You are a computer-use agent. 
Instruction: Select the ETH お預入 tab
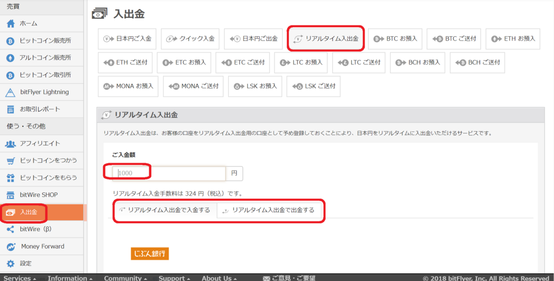pos(513,39)
